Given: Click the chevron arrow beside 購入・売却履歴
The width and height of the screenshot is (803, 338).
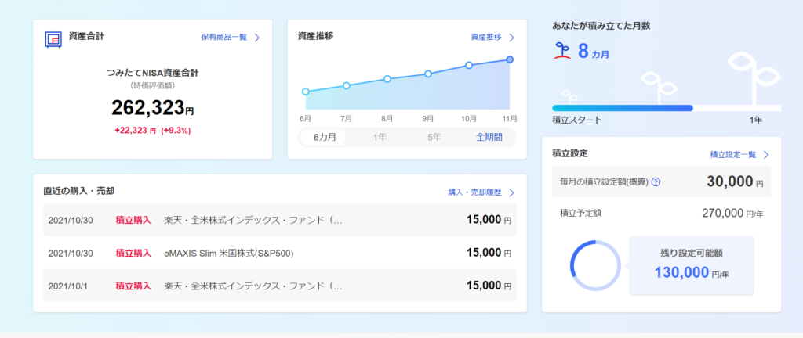Looking at the screenshot, I should (511, 192).
